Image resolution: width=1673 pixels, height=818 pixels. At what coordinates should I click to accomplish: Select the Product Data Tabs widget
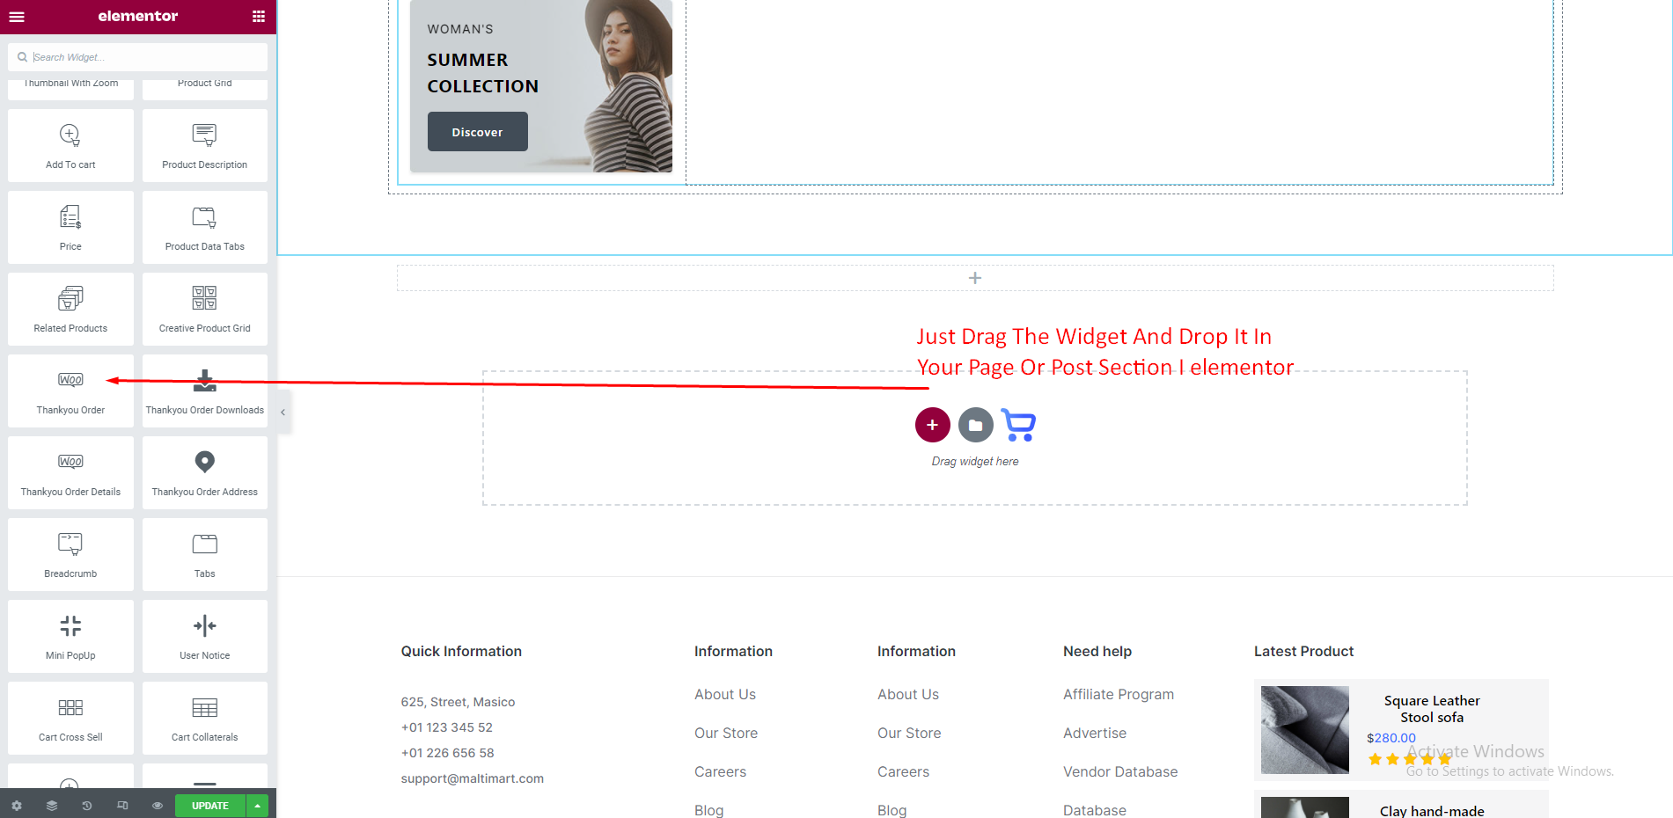[x=204, y=228]
